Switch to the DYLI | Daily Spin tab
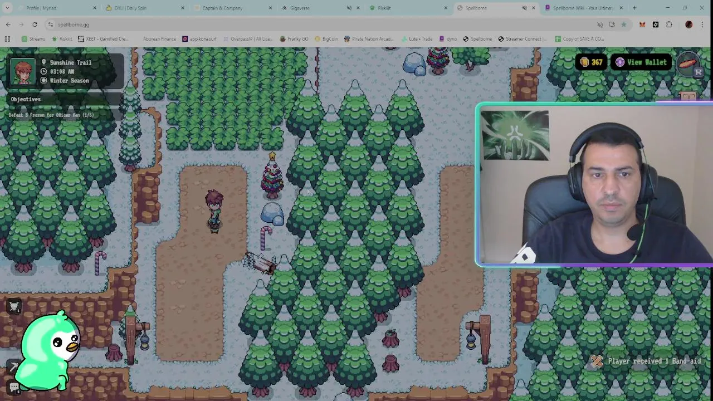The width and height of the screenshot is (713, 401). [x=144, y=8]
